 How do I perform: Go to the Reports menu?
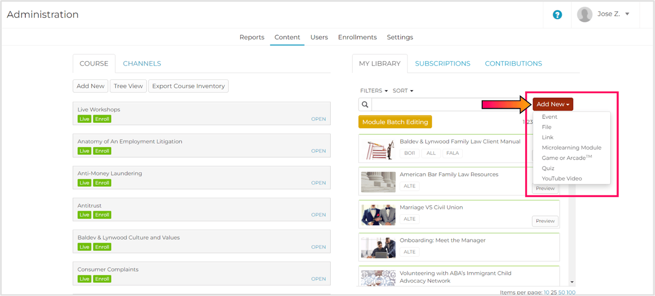tap(252, 37)
